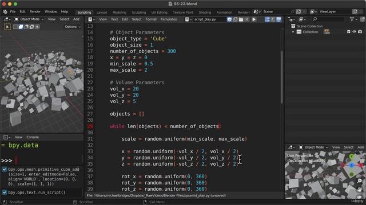The height and width of the screenshot is (205, 366).
Task: Open the Render menu
Action: click(x=35, y=11)
